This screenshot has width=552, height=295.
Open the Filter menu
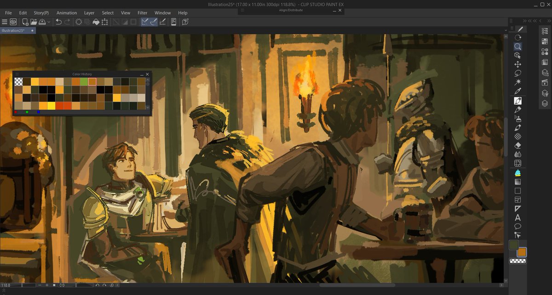(142, 13)
